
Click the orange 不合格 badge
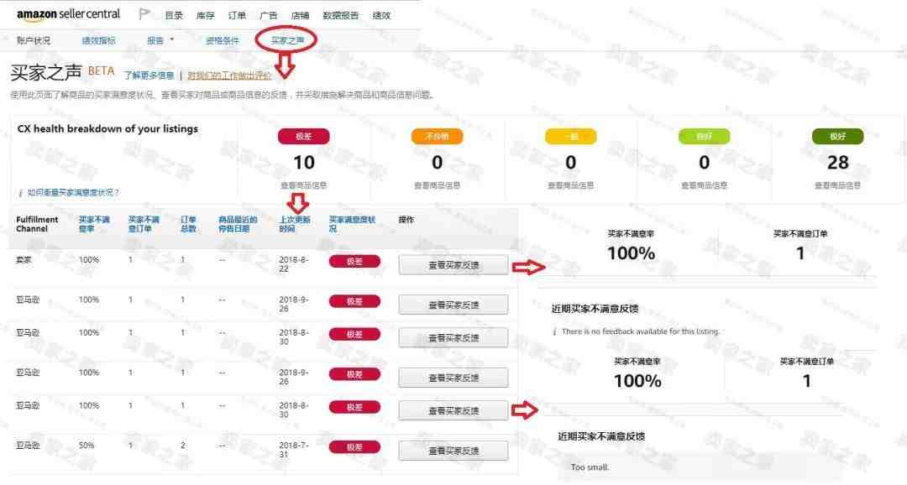point(438,137)
